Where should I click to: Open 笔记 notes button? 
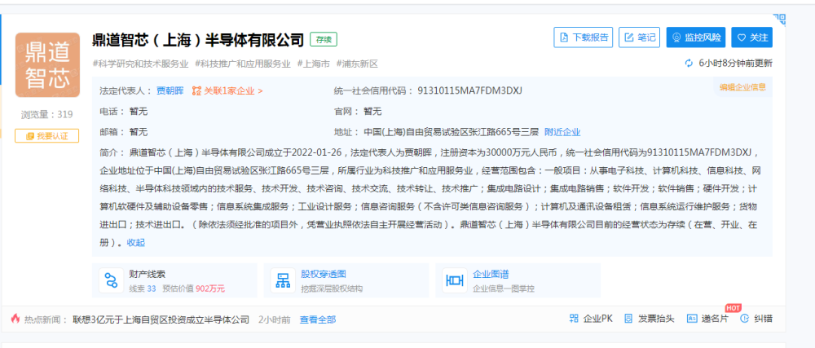tap(639, 37)
